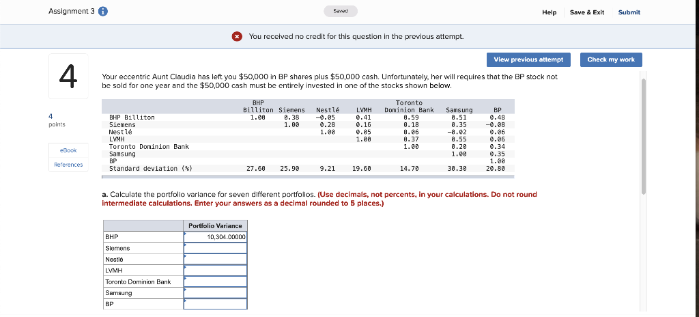
Task: Click the 0.59 correlation value
Action: point(411,118)
